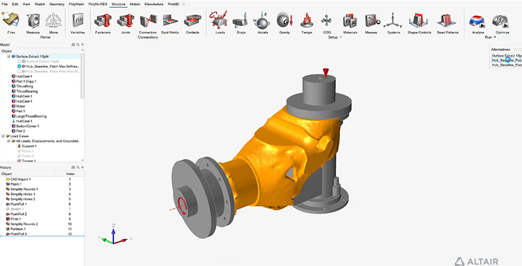Collapse All Loads, Displacements, and Grounded node

pos(8,141)
